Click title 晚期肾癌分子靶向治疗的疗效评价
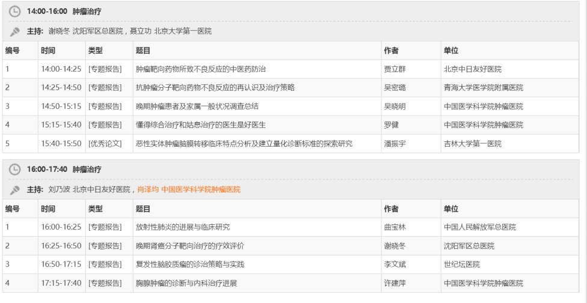Screen dimensions: 587x303 pos(190,246)
